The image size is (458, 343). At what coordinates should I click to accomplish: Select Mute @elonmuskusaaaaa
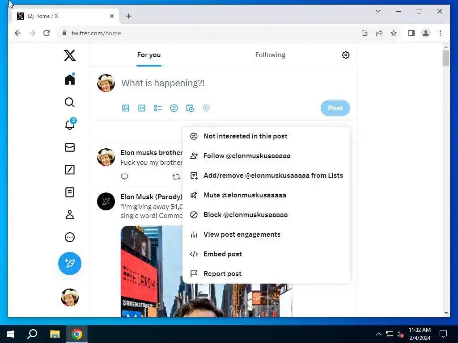266,195
